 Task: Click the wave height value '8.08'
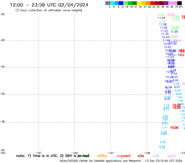(178, 91)
